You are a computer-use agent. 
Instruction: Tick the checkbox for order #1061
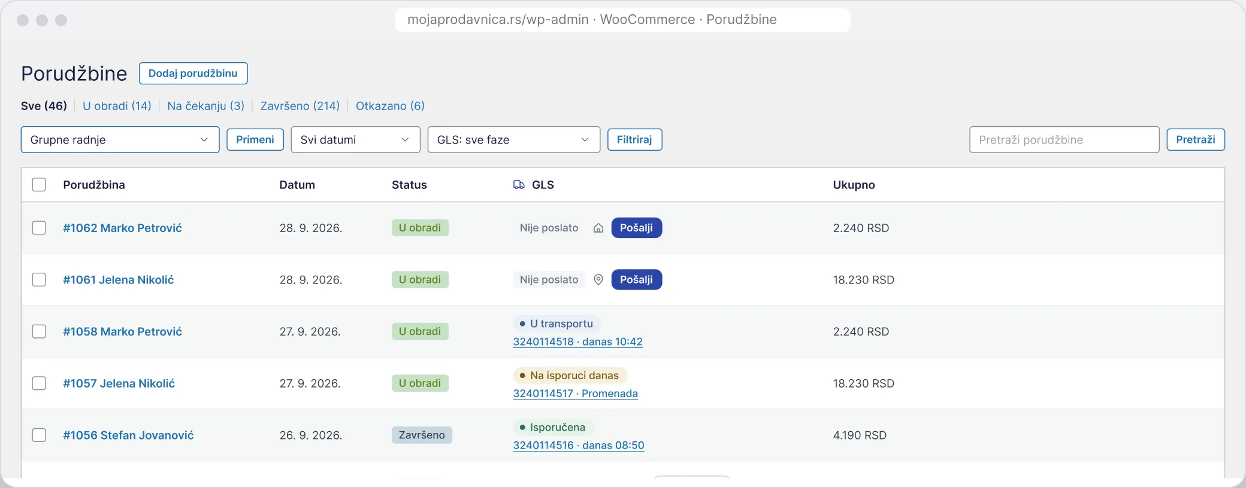click(39, 280)
